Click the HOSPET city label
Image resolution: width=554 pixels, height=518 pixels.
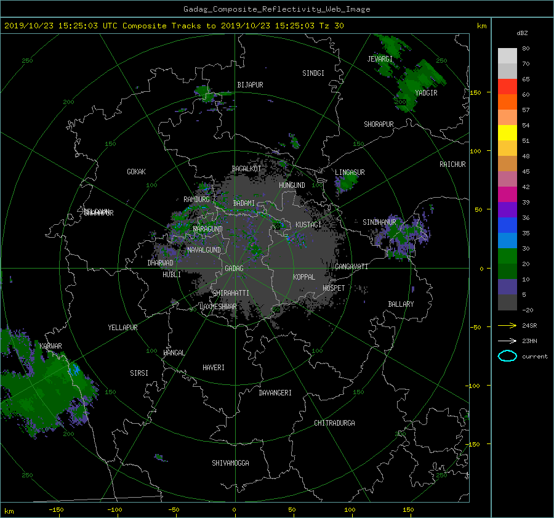click(334, 288)
